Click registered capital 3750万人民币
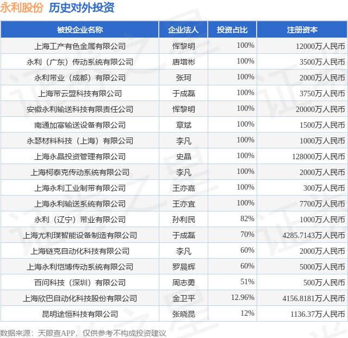Image resolution: width=348 pixels, height=338 pixels. (322, 93)
